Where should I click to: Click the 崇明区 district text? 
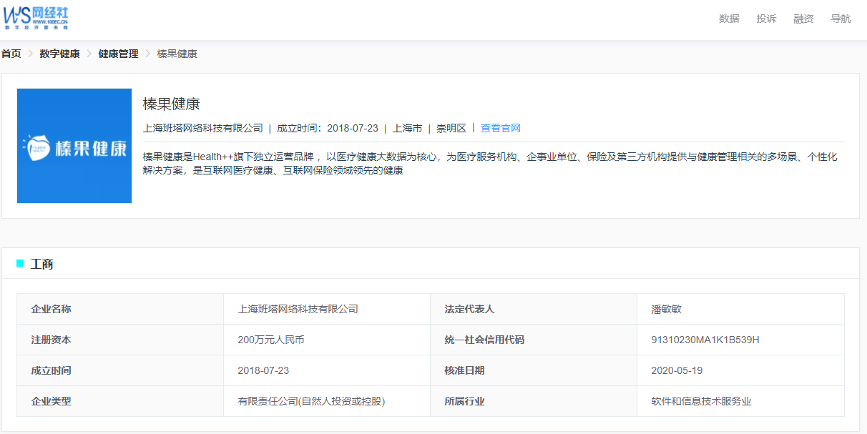(x=451, y=128)
